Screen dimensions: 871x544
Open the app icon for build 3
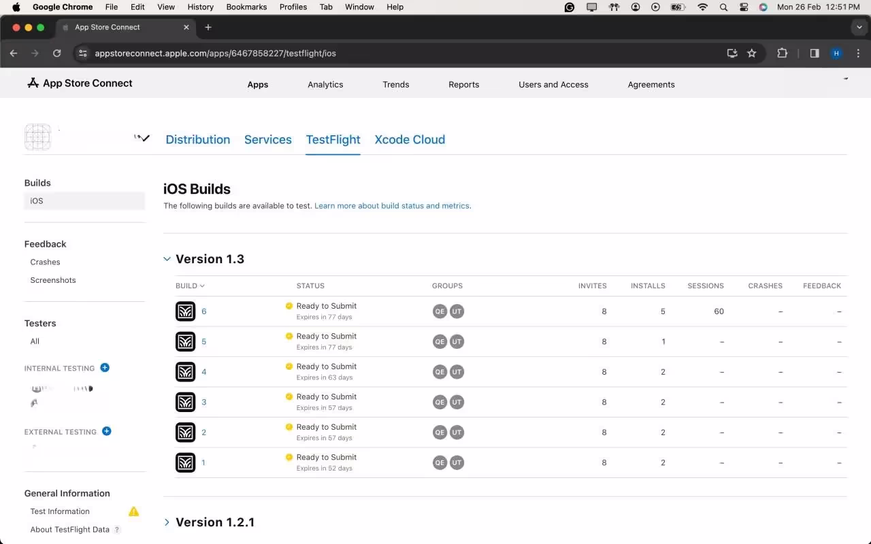pos(185,402)
